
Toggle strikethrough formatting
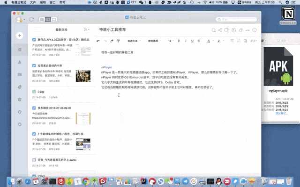click(199, 41)
